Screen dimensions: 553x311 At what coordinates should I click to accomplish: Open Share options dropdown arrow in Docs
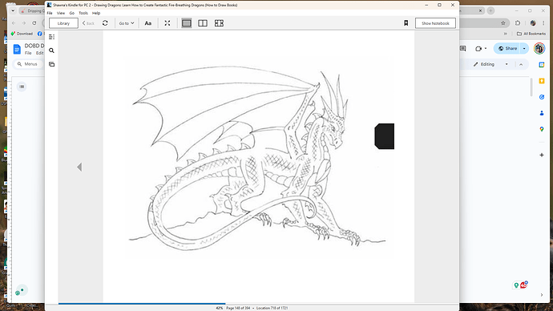[x=524, y=49]
